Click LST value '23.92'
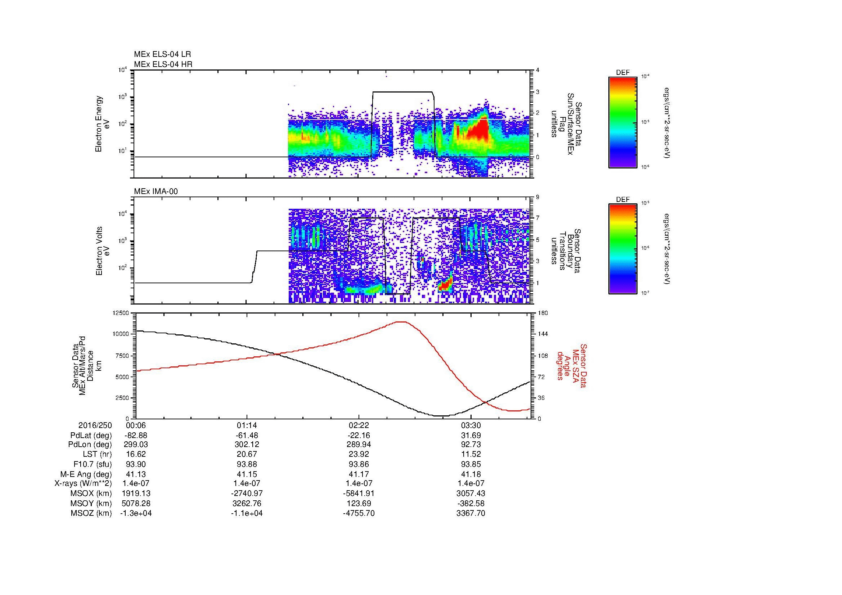The height and width of the screenshot is (595, 842). (x=359, y=455)
